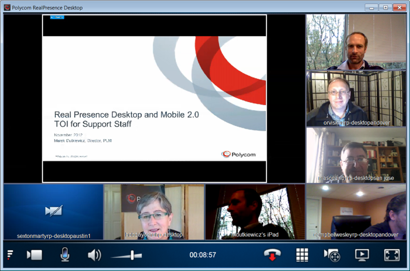Select the masonandyrp-desktopsan jose participant video
This screenshot has height=271, width=410.
click(x=356, y=155)
